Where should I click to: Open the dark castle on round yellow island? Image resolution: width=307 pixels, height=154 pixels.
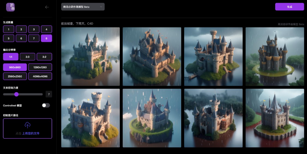pyautogui.click(x=275, y=57)
